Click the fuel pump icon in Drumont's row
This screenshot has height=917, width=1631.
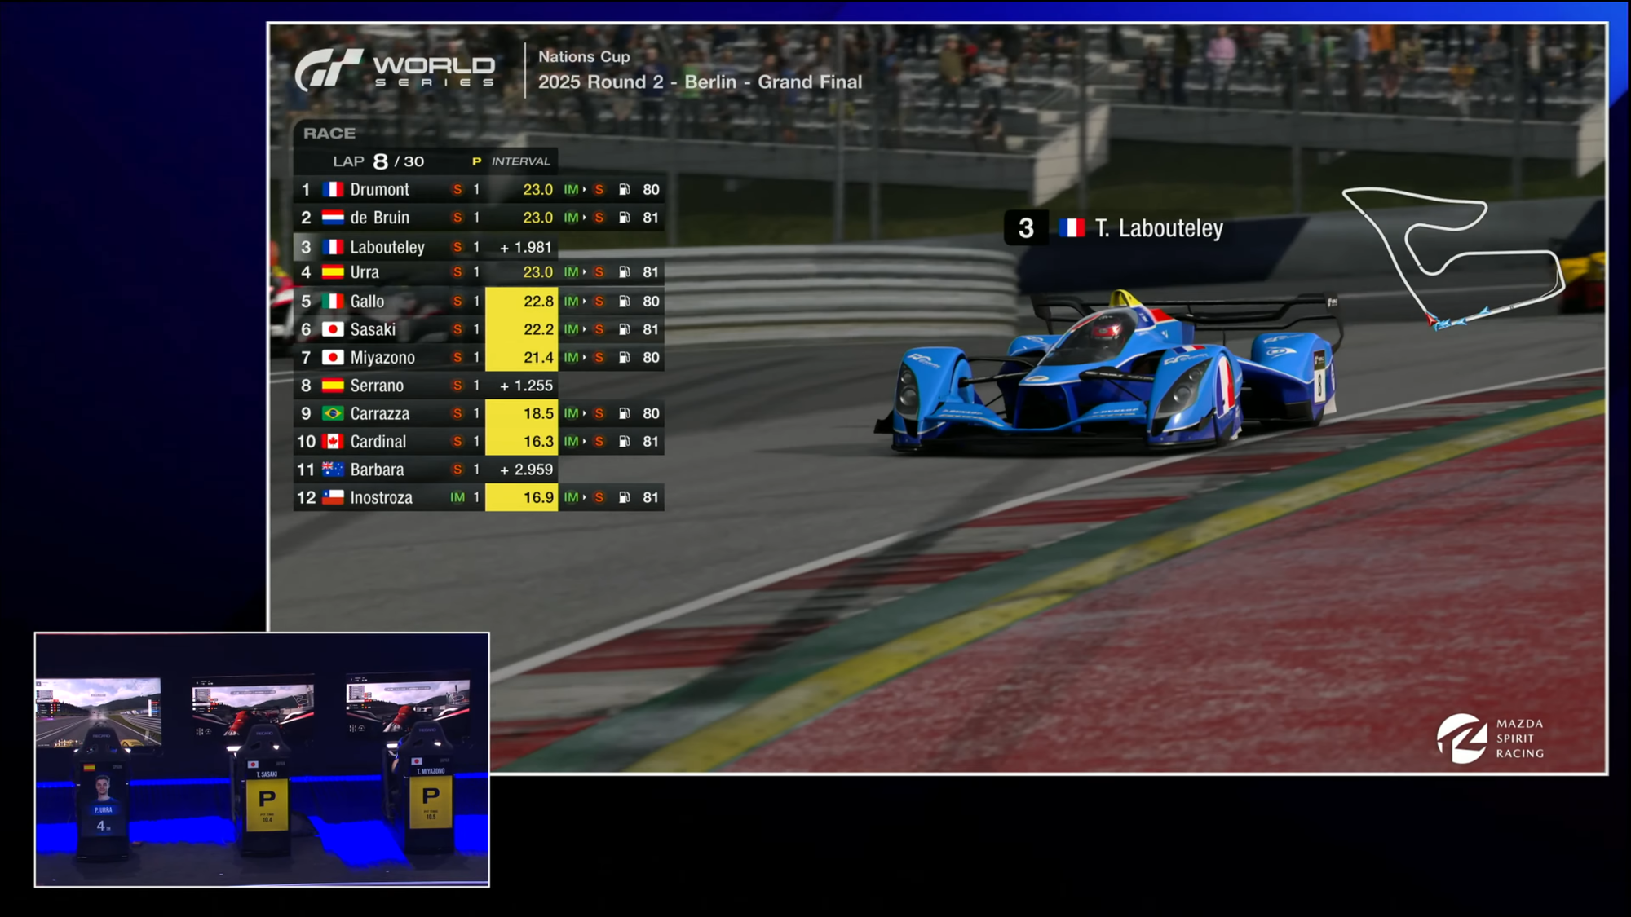(x=625, y=189)
